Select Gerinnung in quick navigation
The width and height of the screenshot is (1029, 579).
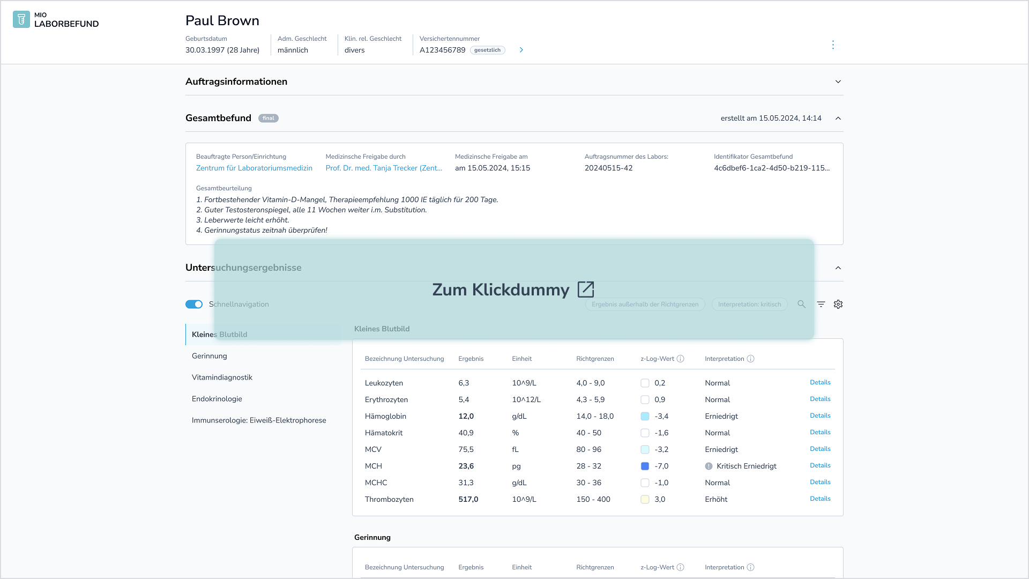(x=210, y=356)
